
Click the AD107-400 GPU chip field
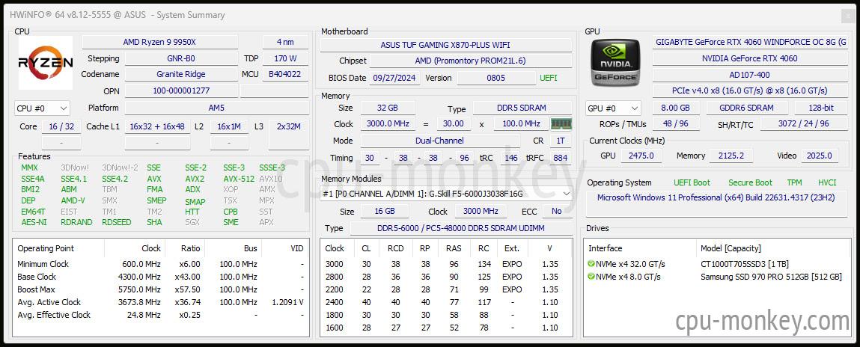pos(751,74)
